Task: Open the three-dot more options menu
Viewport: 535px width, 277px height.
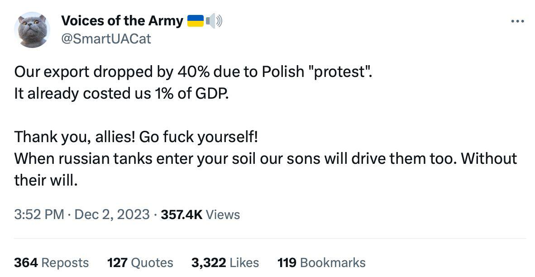Action: (x=517, y=21)
